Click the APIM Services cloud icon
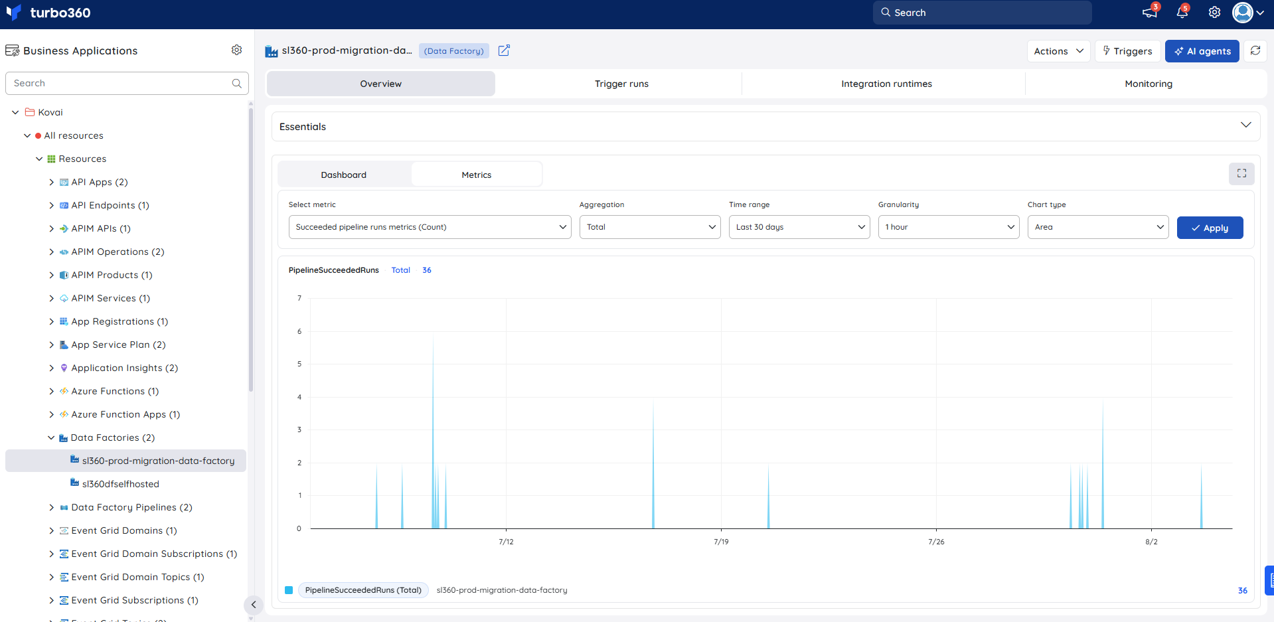Screen dimensions: 1274x622 point(64,298)
